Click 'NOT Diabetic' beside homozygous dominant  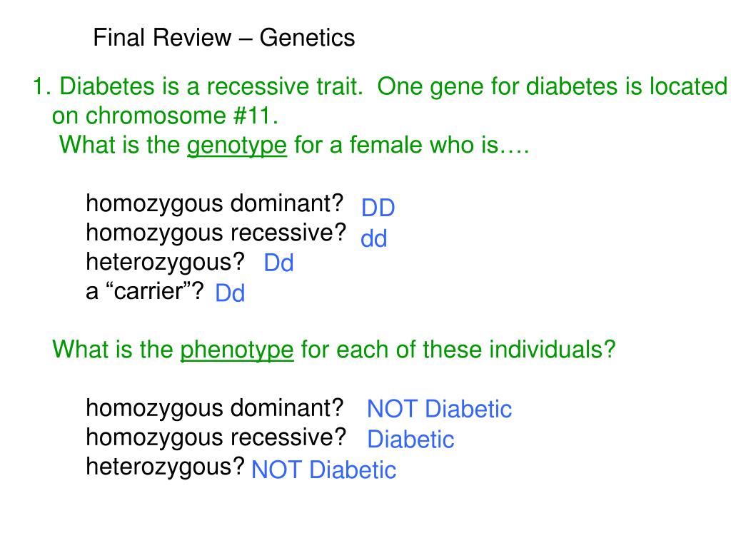[439, 409]
